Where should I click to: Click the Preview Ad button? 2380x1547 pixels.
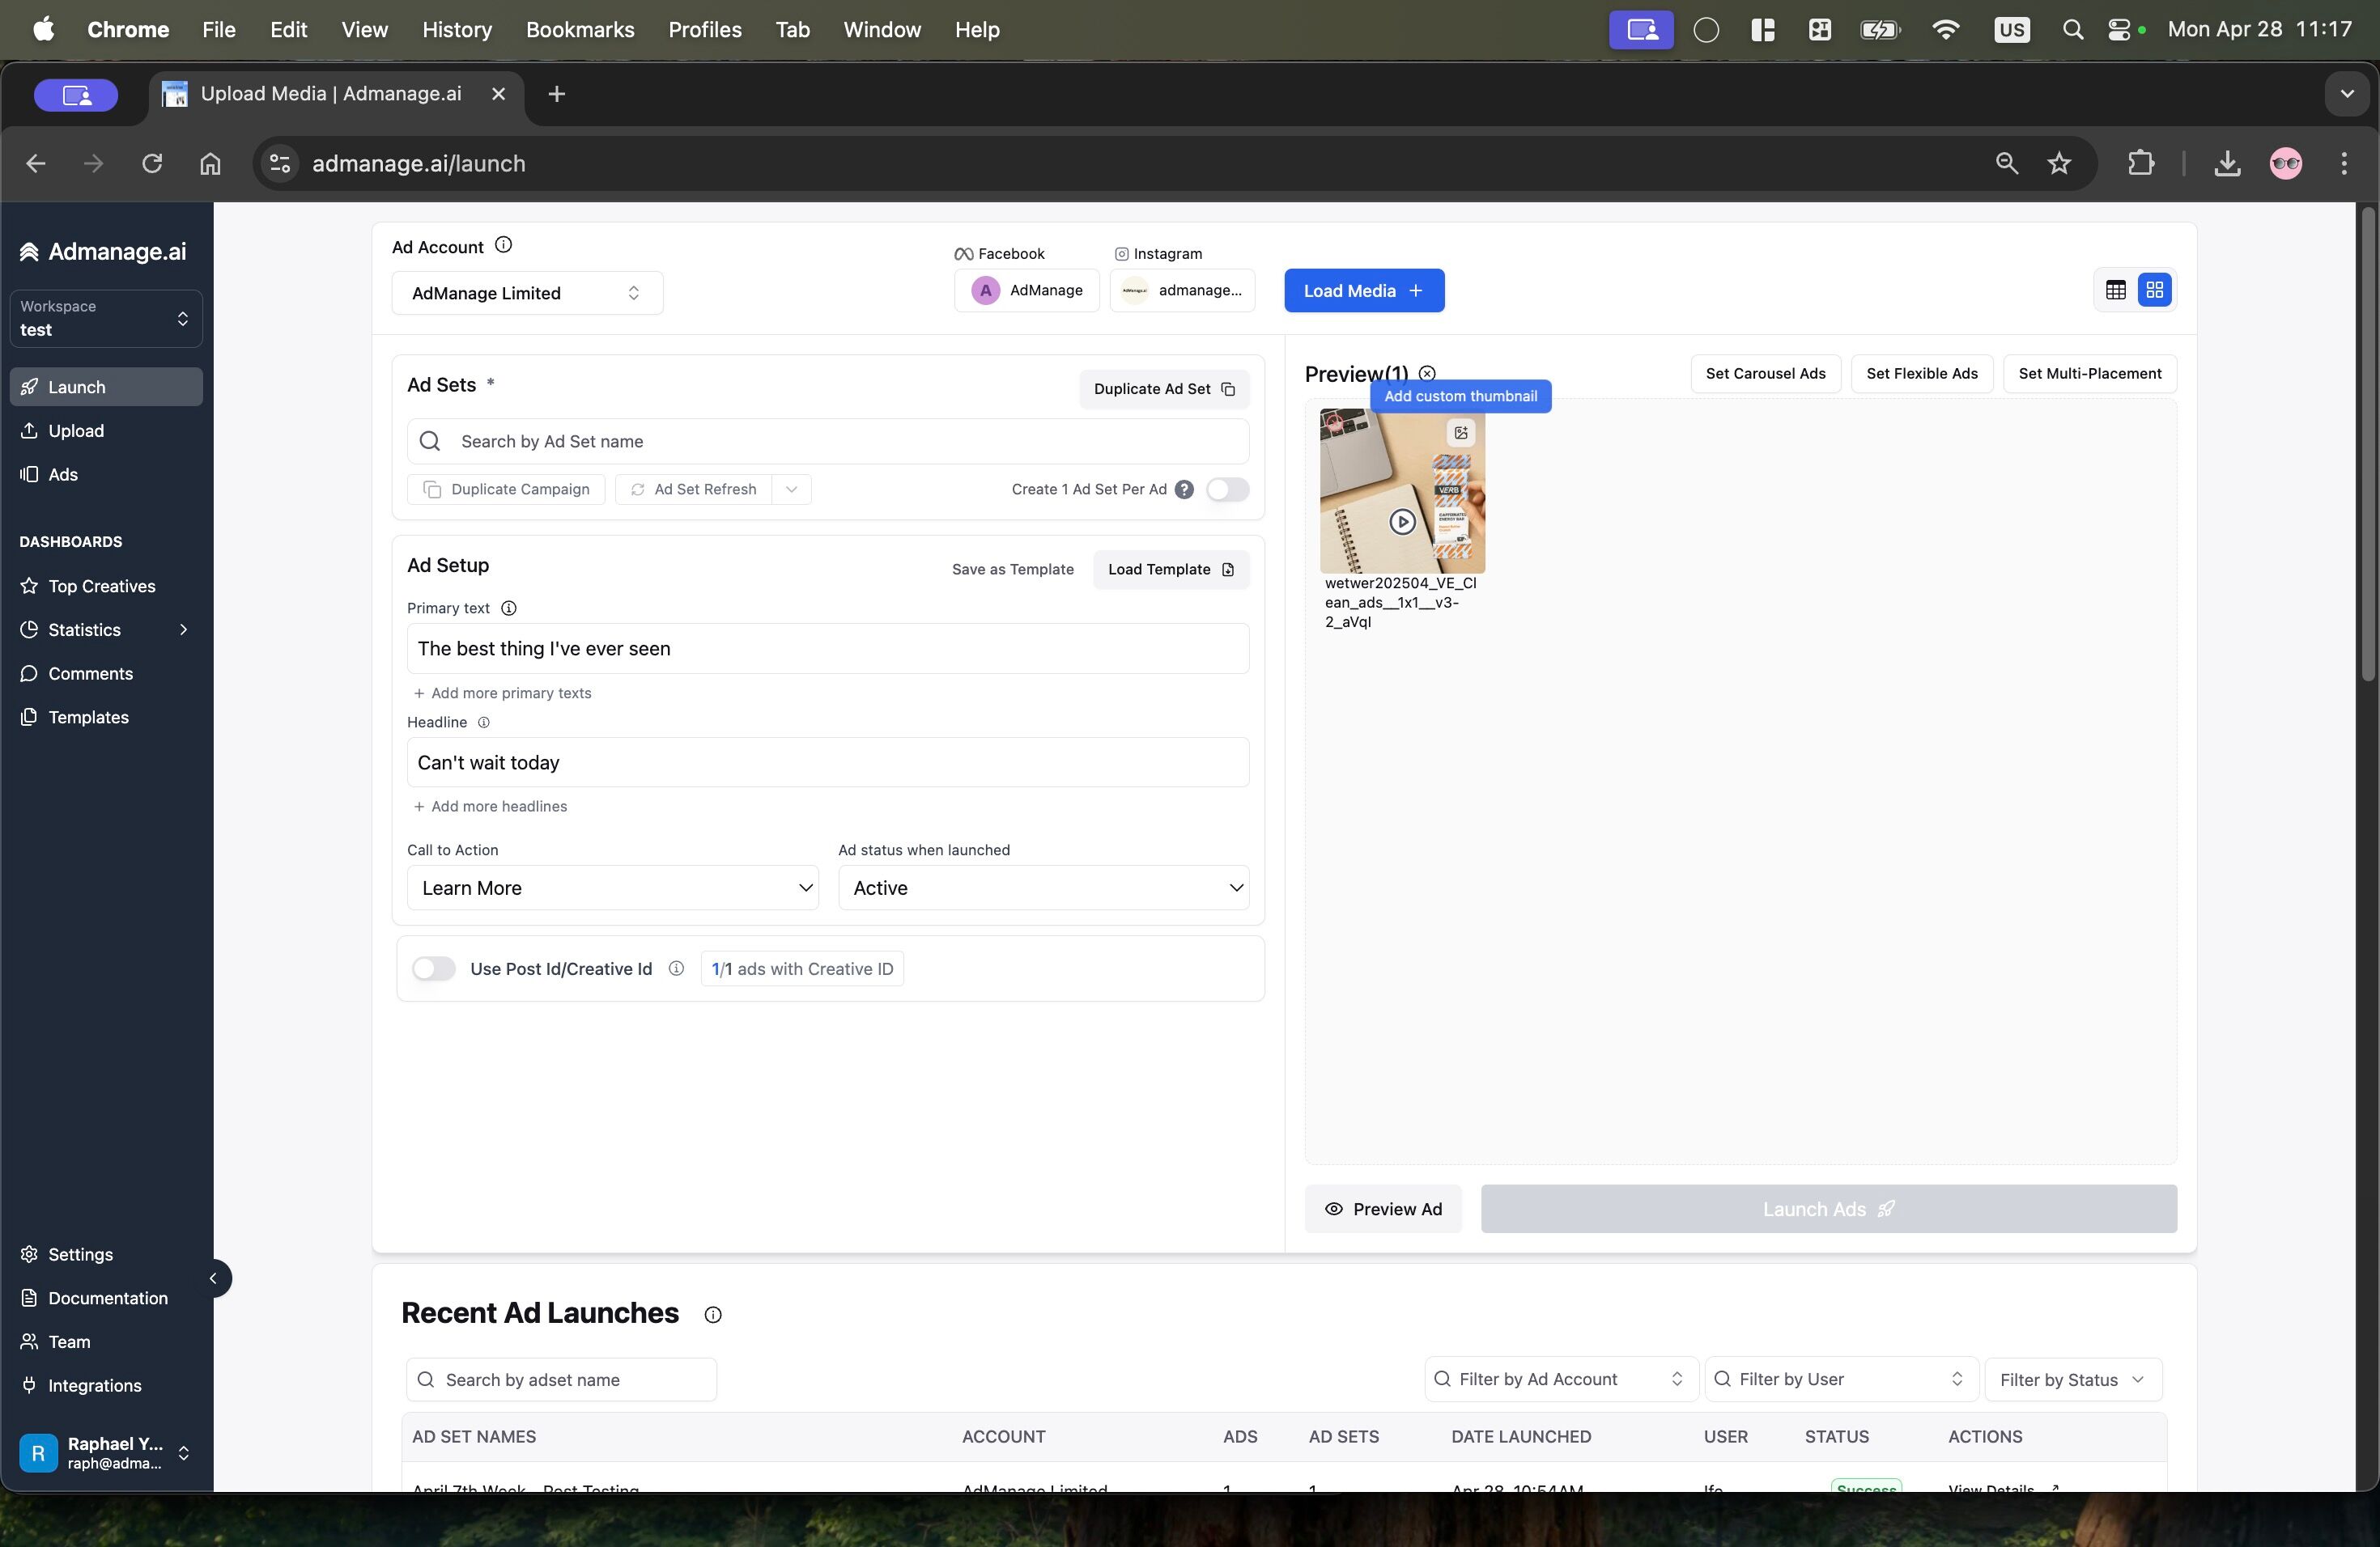pos(1383,1210)
